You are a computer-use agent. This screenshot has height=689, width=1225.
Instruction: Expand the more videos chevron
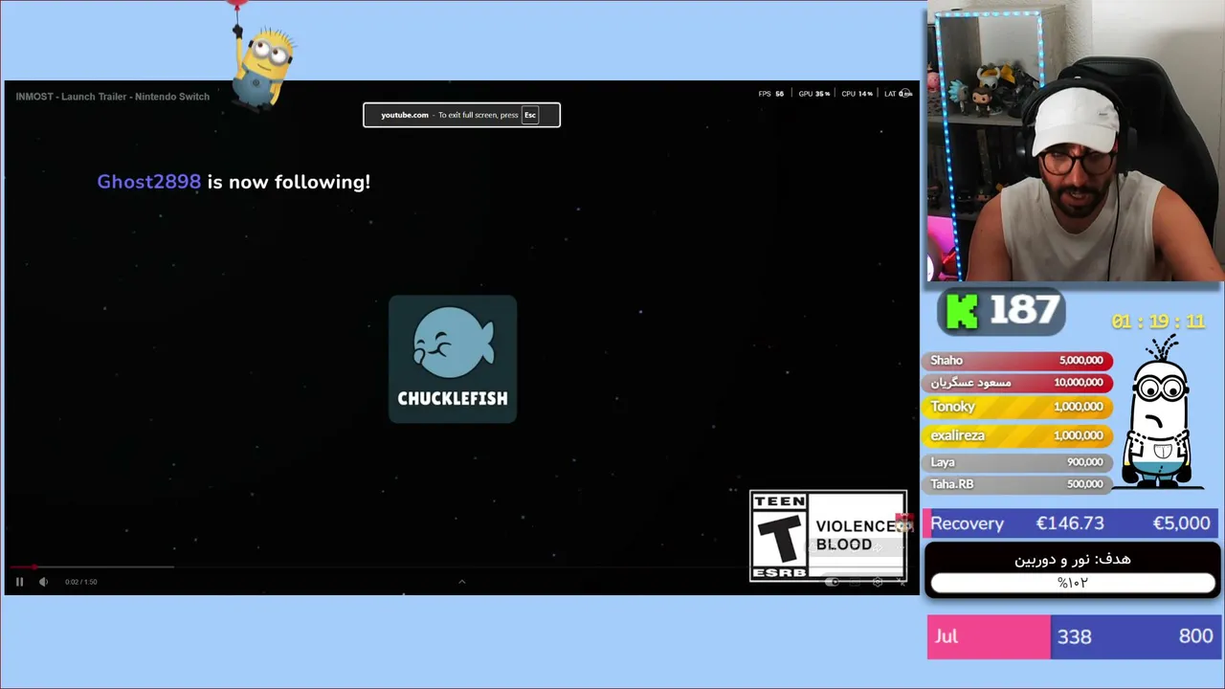tap(461, 581)
